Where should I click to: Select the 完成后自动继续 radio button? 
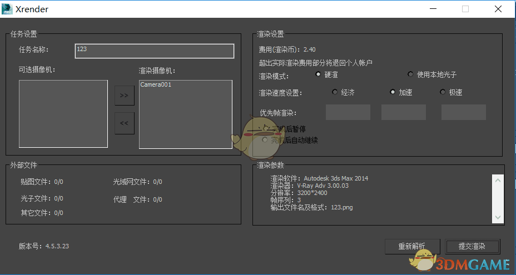click(265, 140)
